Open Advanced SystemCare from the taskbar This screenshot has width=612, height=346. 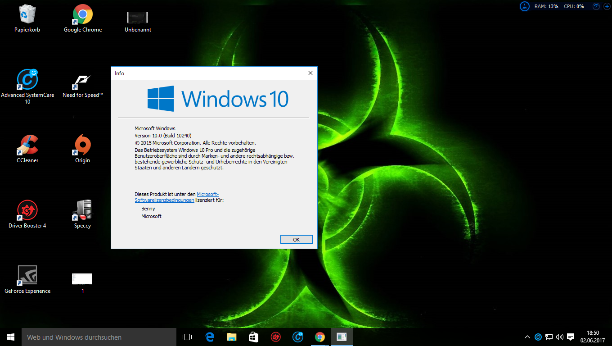(297, 337)
